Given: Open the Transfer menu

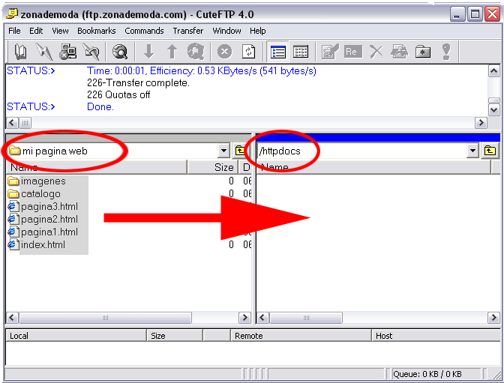Looking at the screenshot, I should click(187, 31).
